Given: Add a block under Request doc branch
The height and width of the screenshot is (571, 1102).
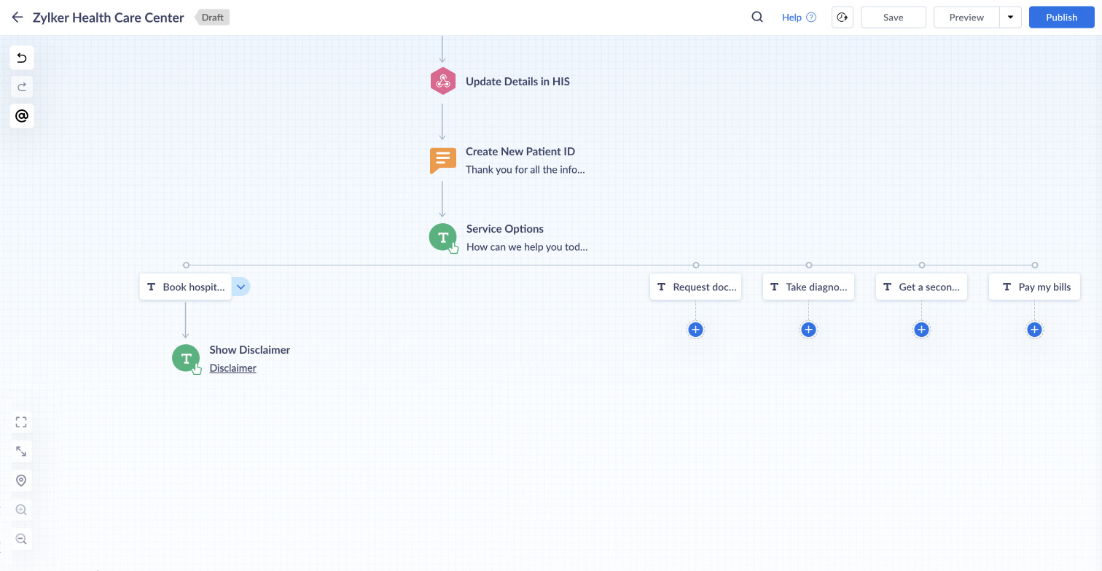Looking at the screenshot, I should (x=695, y=330).
